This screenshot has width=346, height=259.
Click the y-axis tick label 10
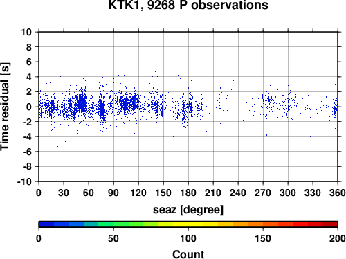pyautogui.click(x=26, y=32)
